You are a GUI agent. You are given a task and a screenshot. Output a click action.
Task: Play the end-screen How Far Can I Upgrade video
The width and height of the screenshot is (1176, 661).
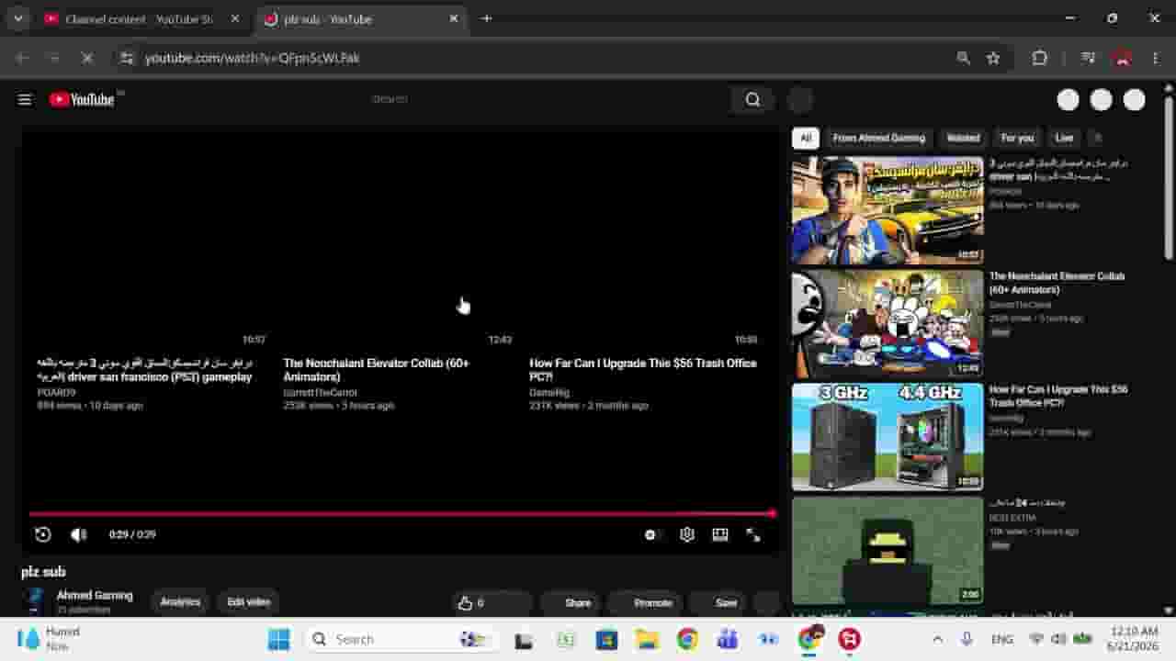(x=643, y=370)
